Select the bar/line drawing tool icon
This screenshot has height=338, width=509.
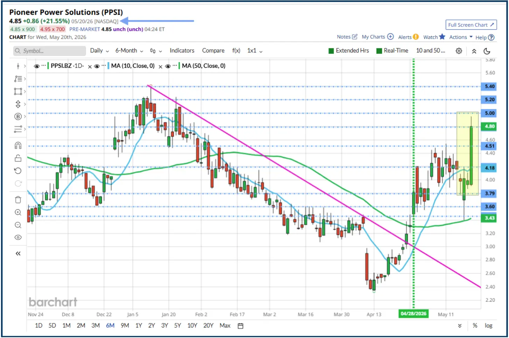click(18, 66)
